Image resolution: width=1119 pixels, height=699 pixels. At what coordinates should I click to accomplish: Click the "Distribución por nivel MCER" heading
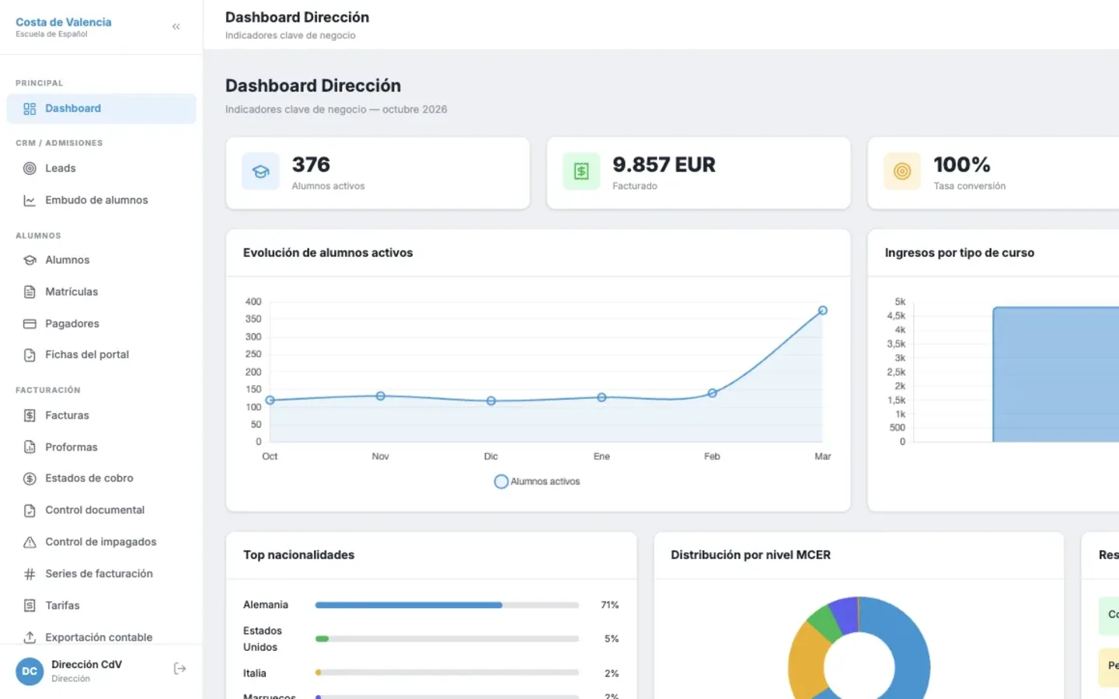(751, 555)
